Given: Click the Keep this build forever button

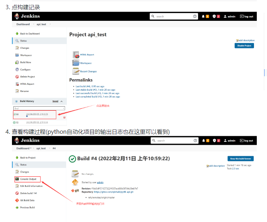Looking at the screenshot, I should (241, 158).
